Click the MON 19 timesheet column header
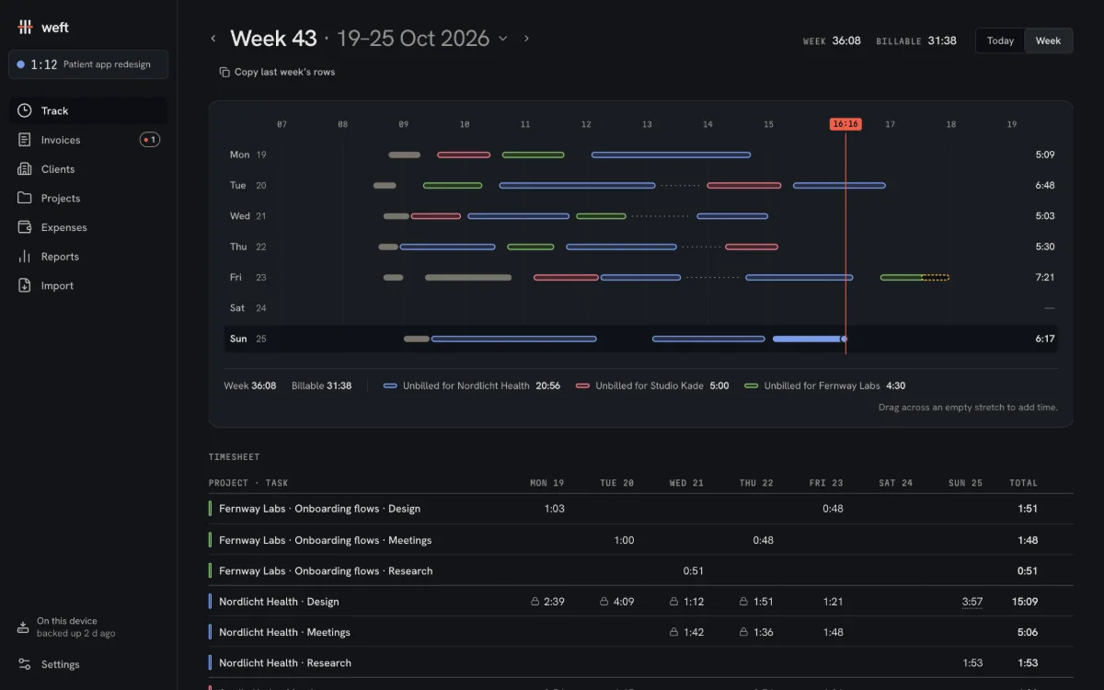The height and width of the screenshot is (690, 1104). tap(546, 483)
